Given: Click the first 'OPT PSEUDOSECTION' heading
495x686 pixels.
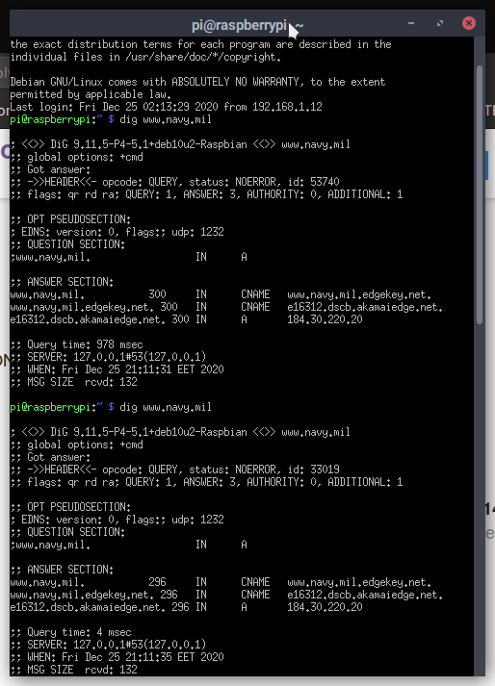Looking at the screenshot, I should [70, 219].
